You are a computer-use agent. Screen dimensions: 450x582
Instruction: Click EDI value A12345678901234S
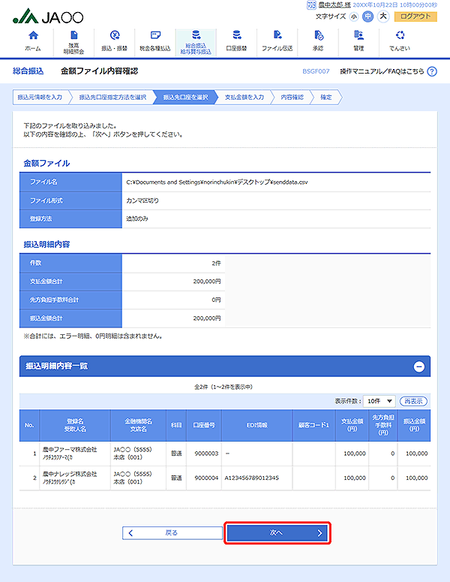pyautogui.click(x=252, y=478)
